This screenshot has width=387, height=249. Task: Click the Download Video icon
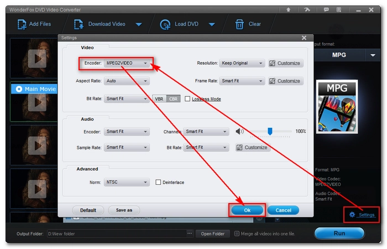[79, 24]
